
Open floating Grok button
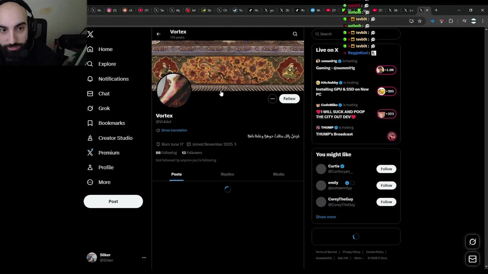[473, 242]
